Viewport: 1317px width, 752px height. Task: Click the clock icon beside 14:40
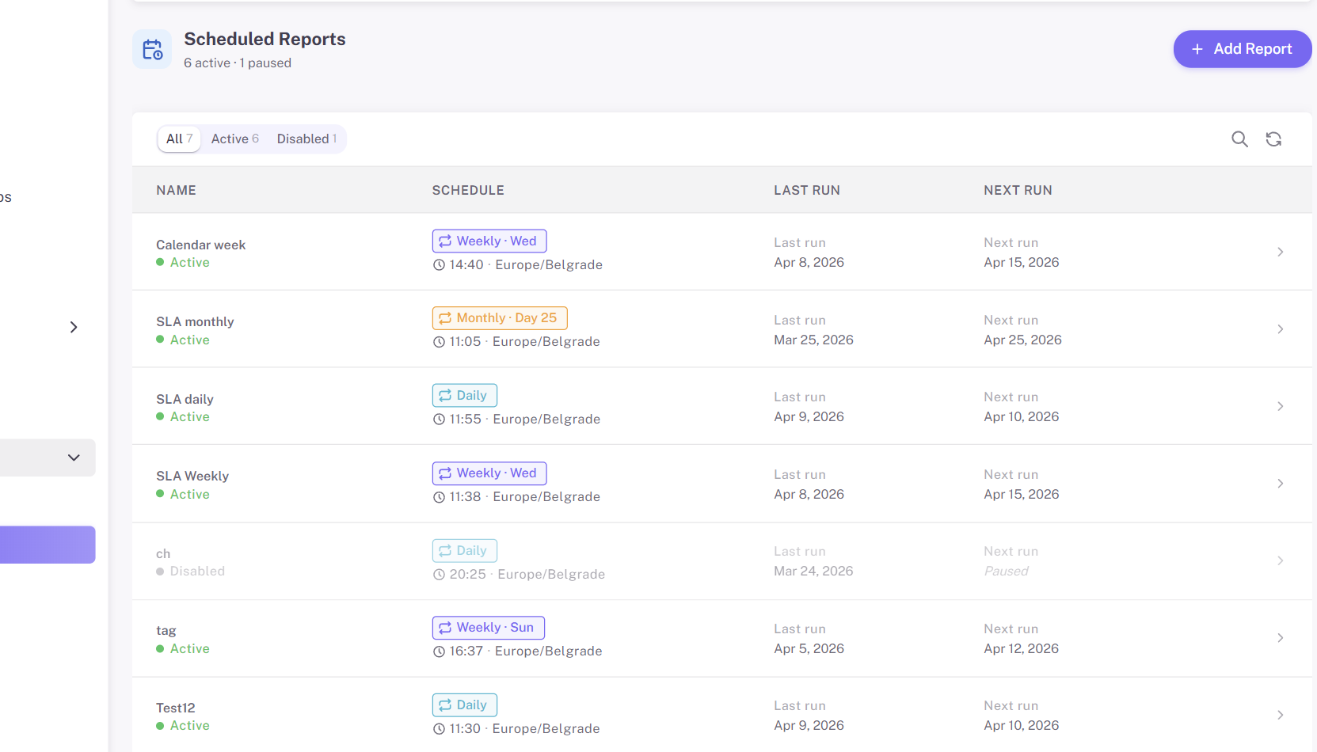tap(438, 264)
